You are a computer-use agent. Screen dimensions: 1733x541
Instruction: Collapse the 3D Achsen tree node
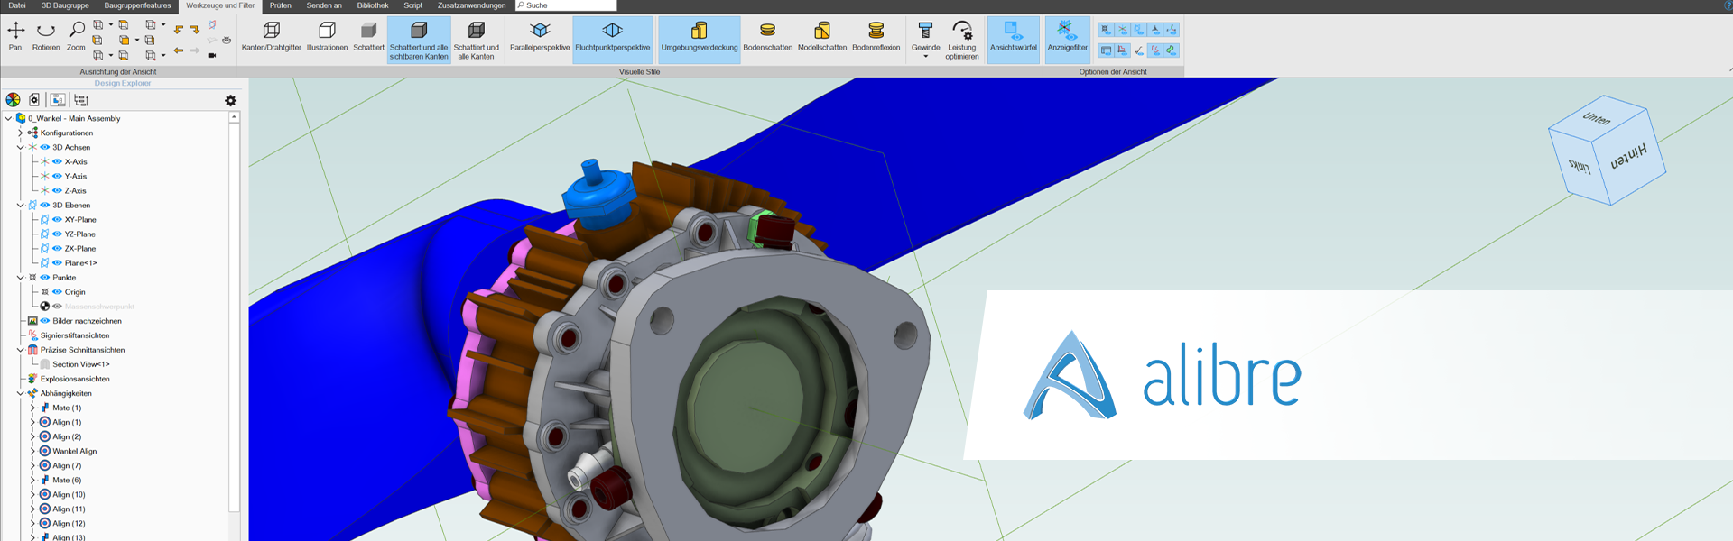click(x=21, y=148)
